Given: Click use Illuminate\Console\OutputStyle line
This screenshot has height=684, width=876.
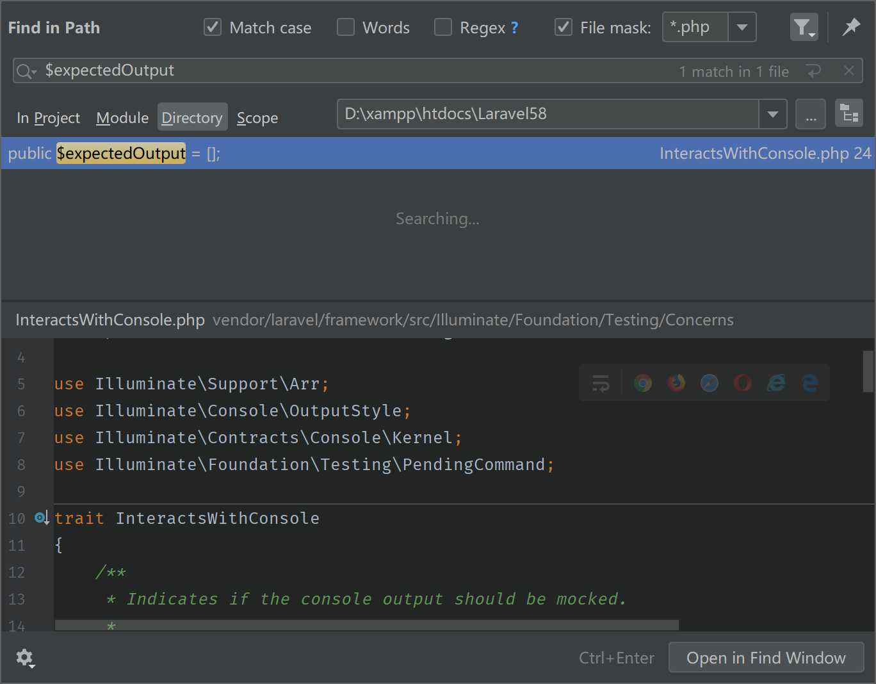Looking at the screenshot, I should 232,411.
